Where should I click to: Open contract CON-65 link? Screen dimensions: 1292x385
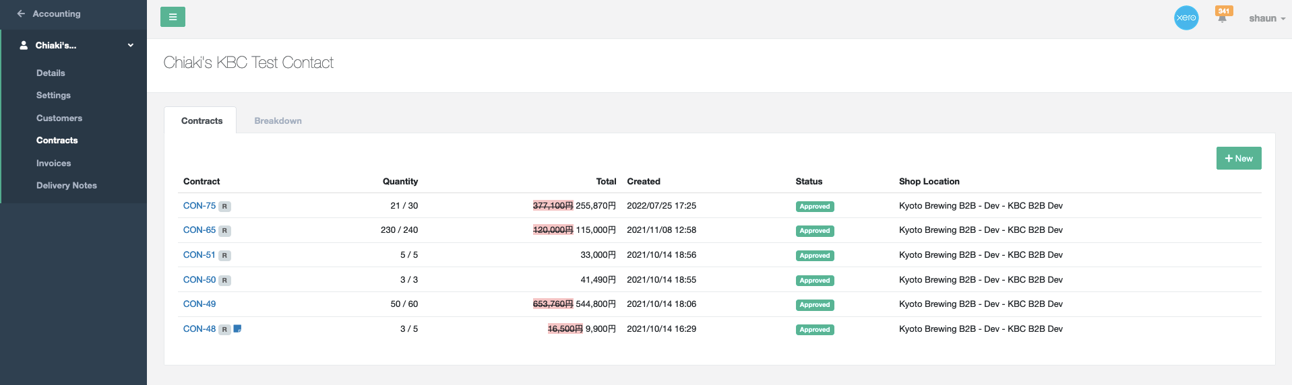point(199,230)
